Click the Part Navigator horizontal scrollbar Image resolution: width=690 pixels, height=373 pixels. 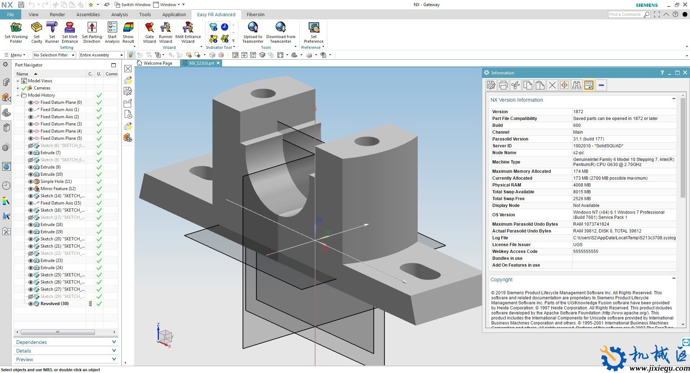pyautogui.click(x=57, y=332)
